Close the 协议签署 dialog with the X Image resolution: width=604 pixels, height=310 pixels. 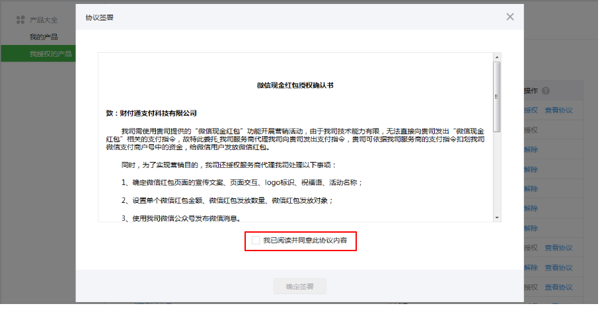[510, 17]
